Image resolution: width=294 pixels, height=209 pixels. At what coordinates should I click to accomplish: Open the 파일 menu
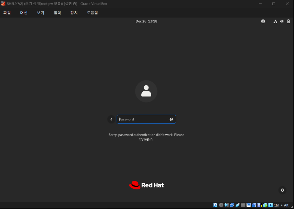pos(7,13)
